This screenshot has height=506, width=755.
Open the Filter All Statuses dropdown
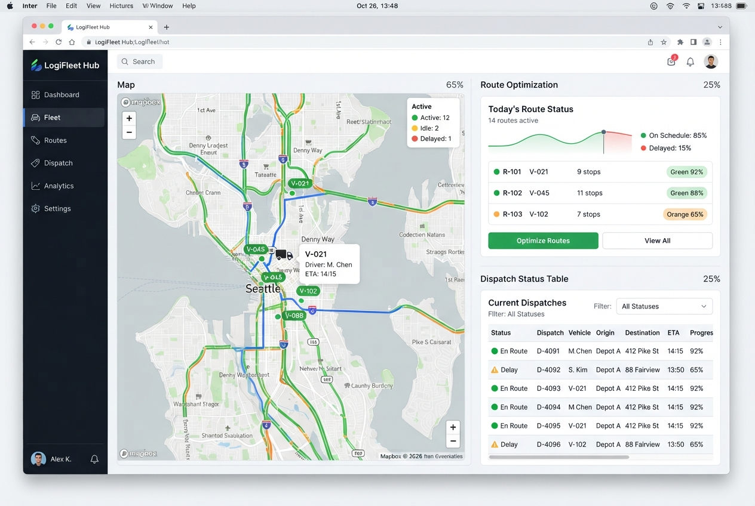click(664, 306)
